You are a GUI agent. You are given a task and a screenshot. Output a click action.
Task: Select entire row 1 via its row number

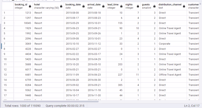coord(8,13)
